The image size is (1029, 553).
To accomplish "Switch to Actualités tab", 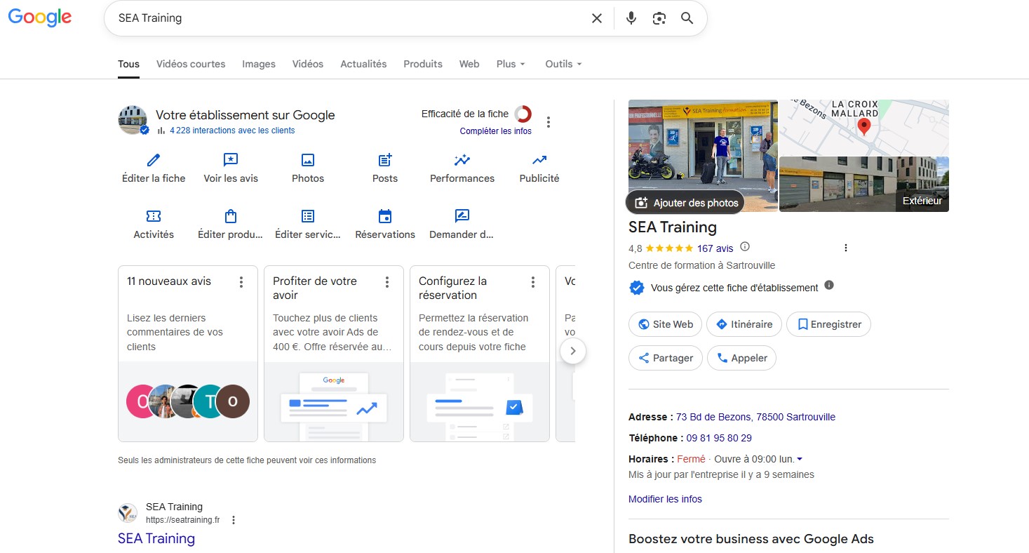I will 363,64.
